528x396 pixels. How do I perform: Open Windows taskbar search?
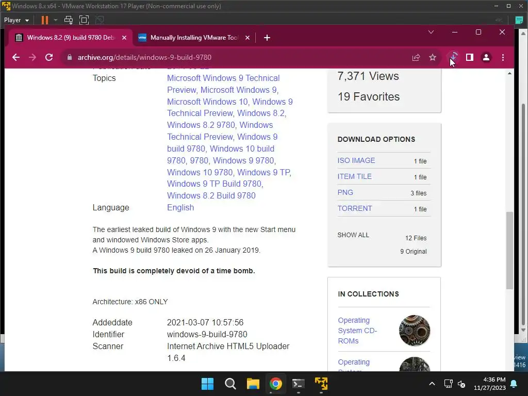coord(230,384)
